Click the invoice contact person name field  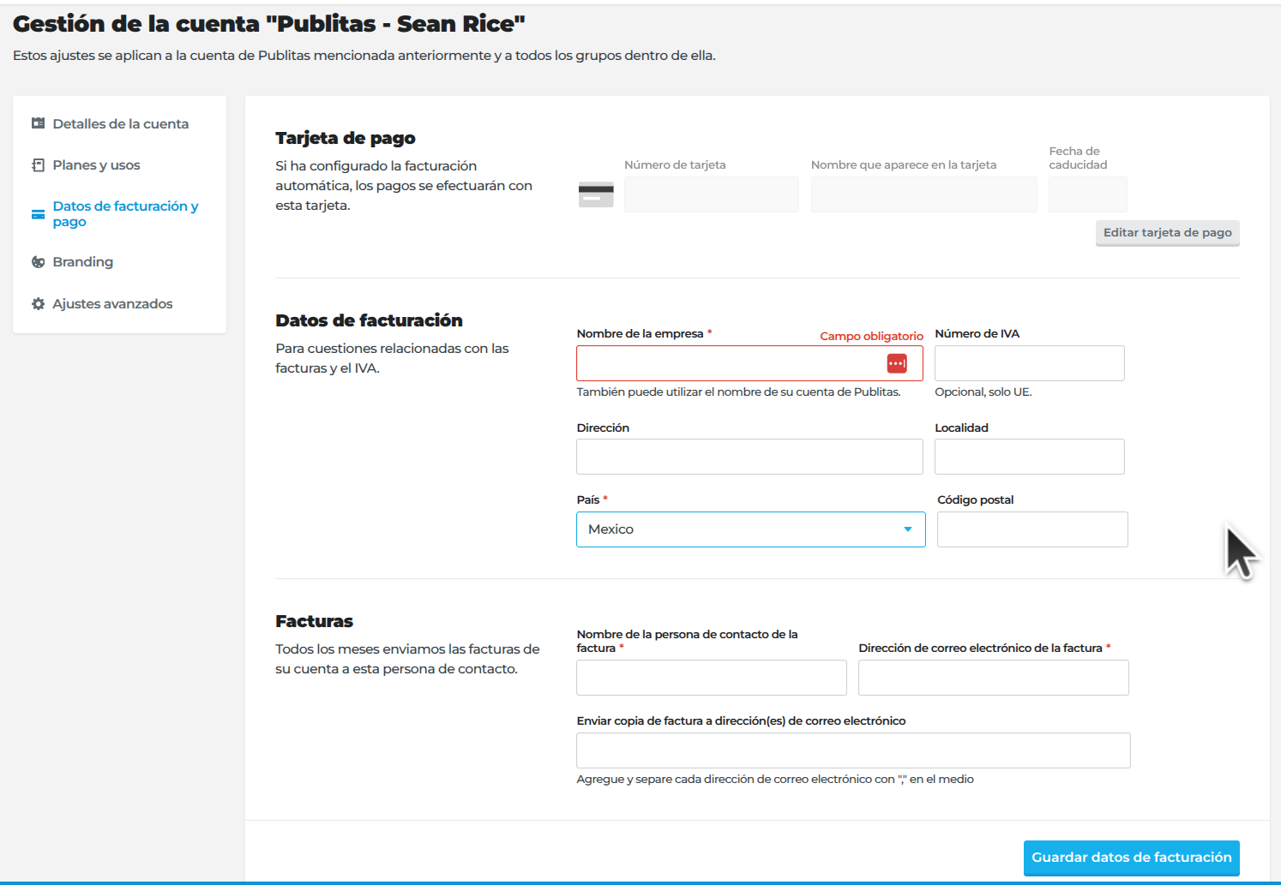tap(712, 678)
